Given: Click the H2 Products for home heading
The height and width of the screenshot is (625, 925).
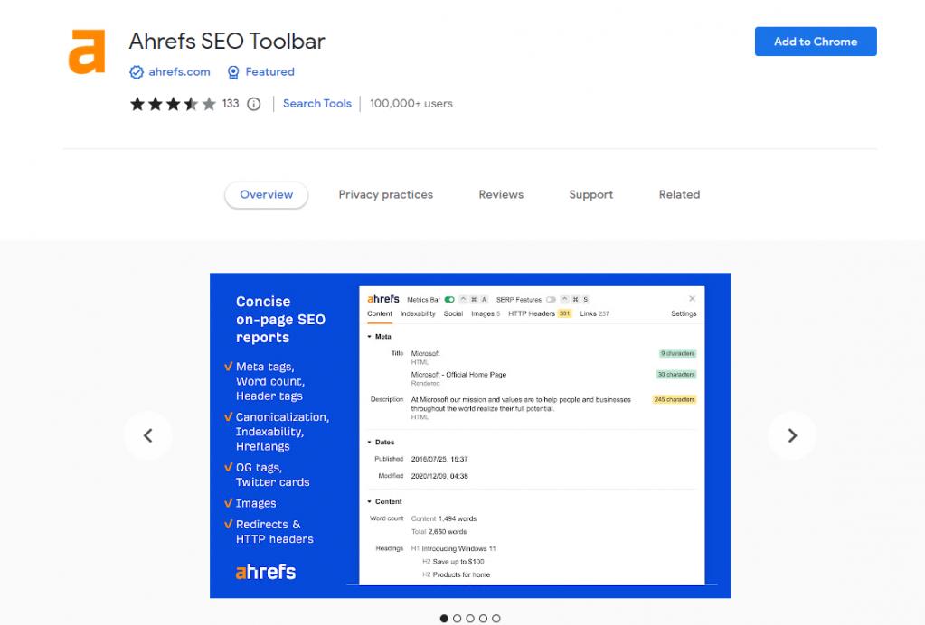Looking at the screenshot, I should coord(456,574).
